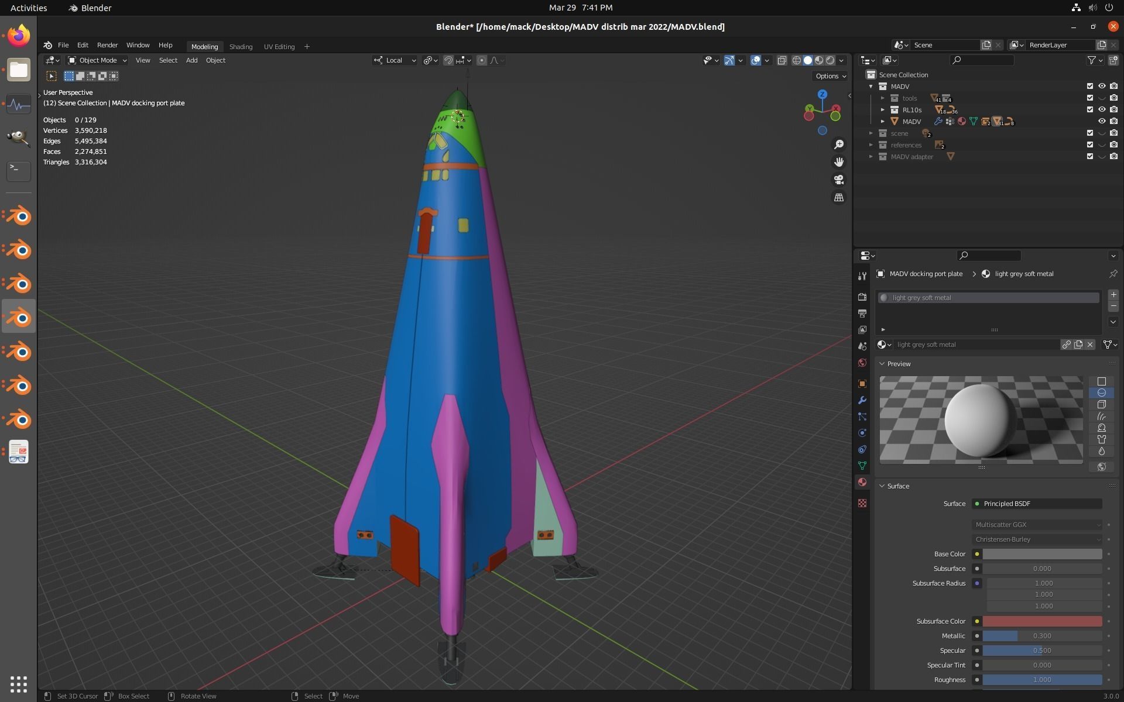The image size is (1124, 702).
Task: Switch to UV Editing workspace tab
Action: click(x=279, y=47)
